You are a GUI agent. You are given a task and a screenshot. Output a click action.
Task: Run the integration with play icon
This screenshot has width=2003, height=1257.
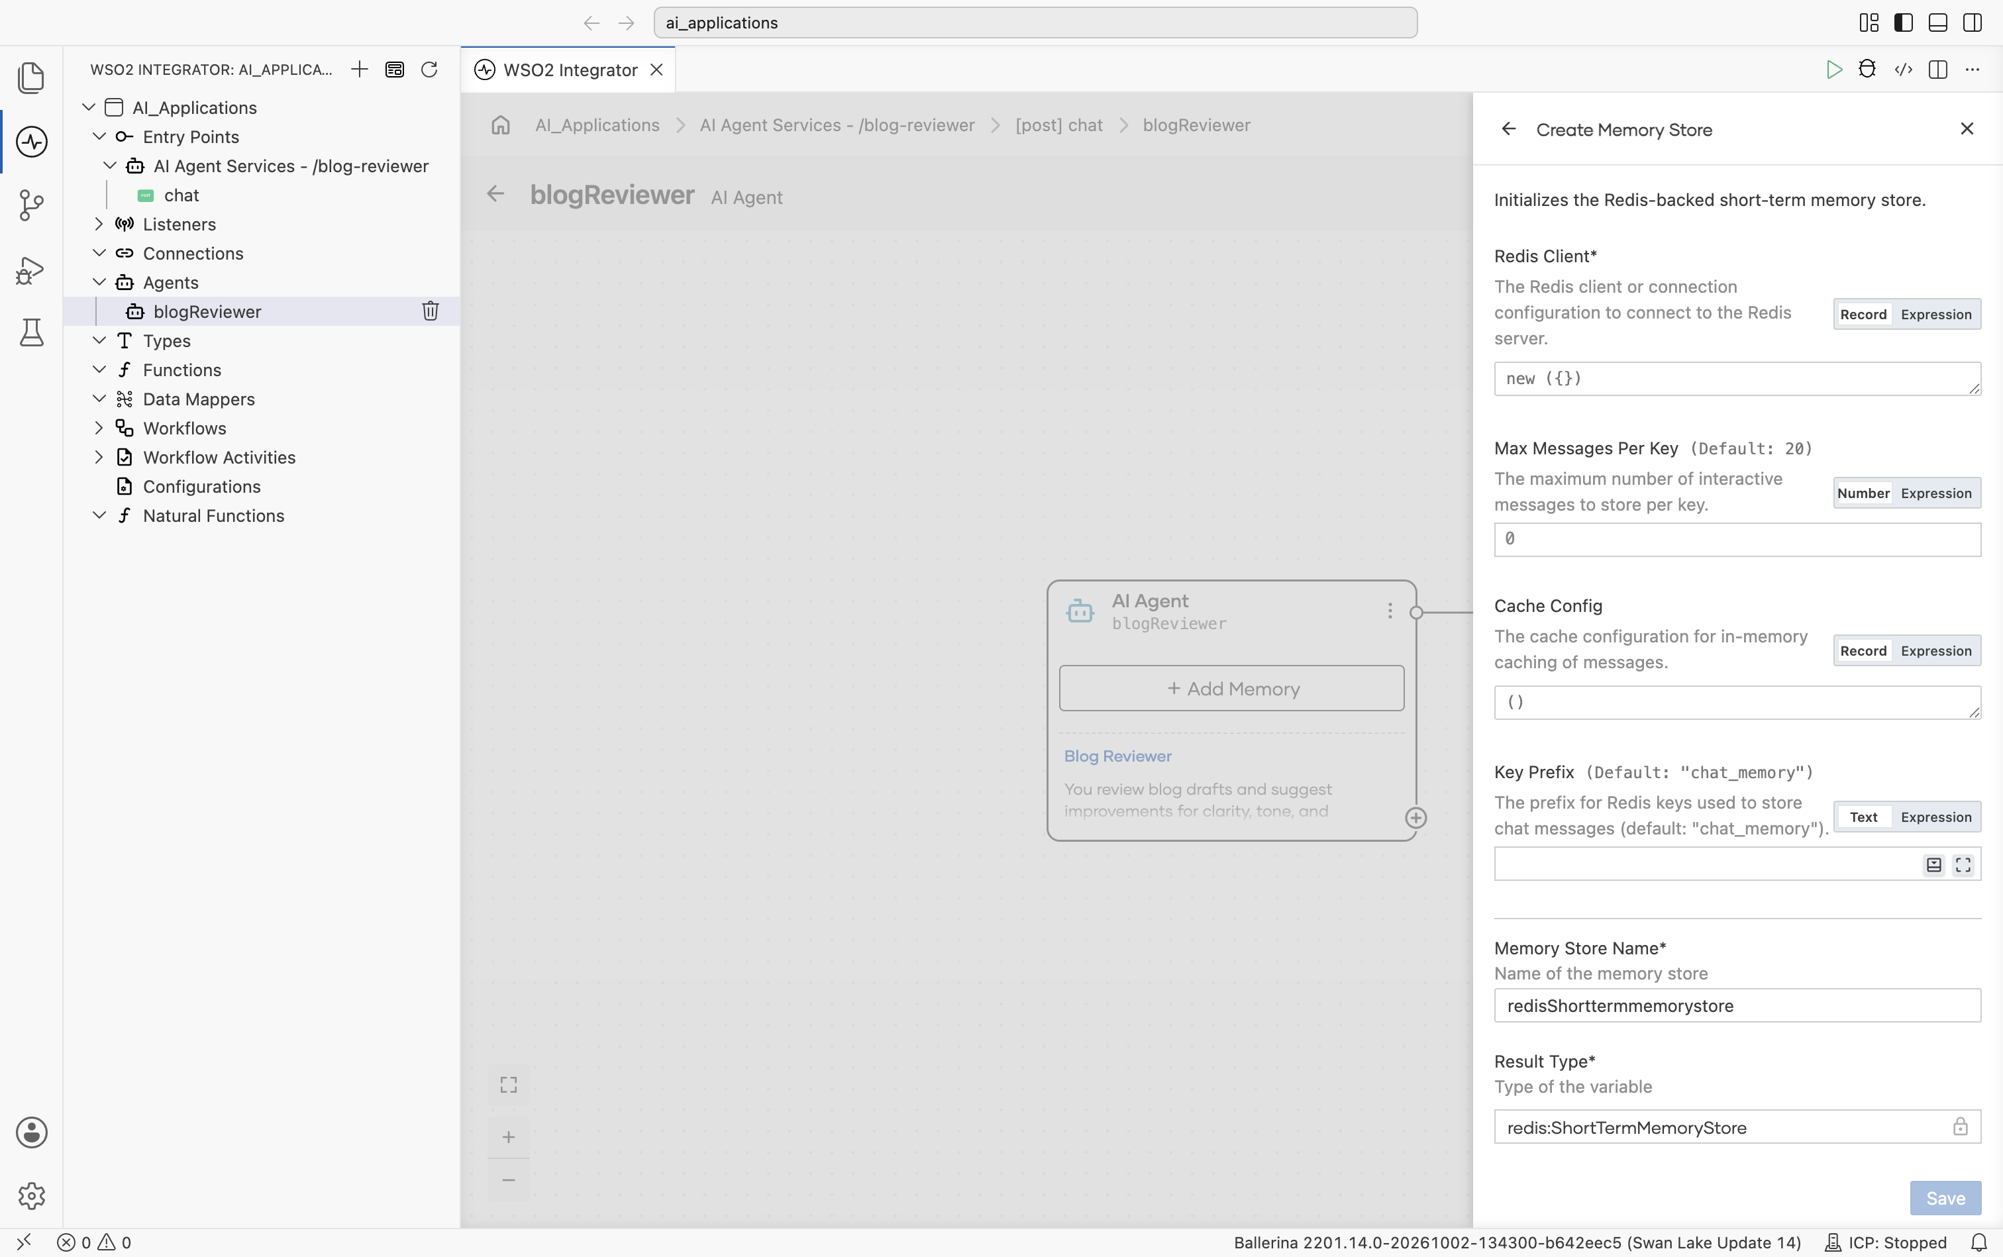1833,69
